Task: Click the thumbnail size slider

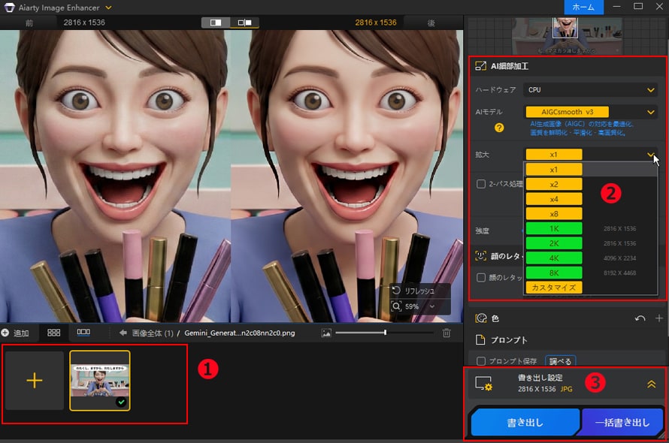Action: [x=385, y=333]
